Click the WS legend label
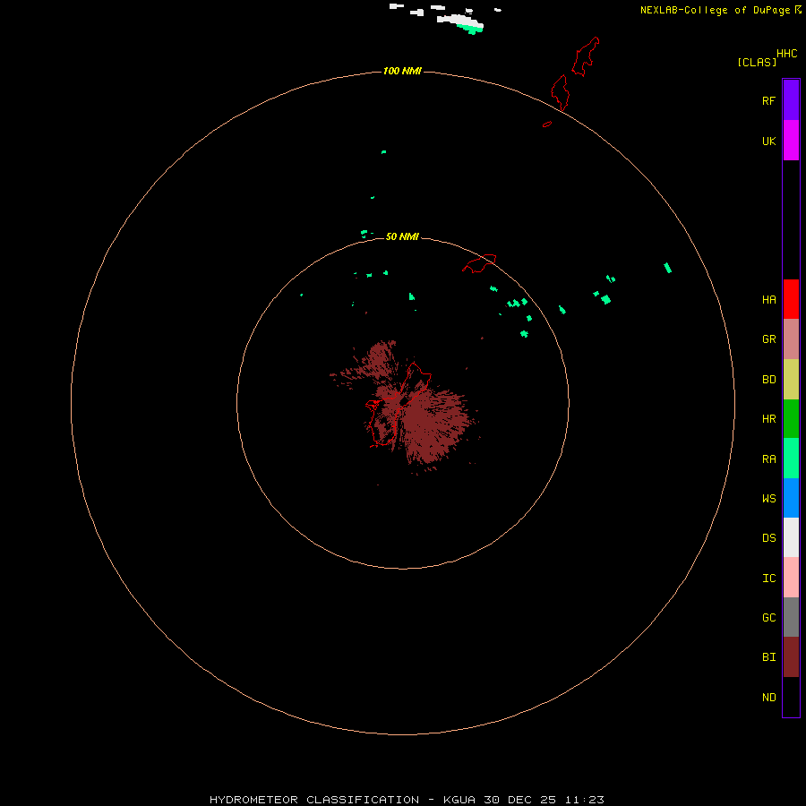The width and height of the screenshot is (806, 806). tap(768, 498)
